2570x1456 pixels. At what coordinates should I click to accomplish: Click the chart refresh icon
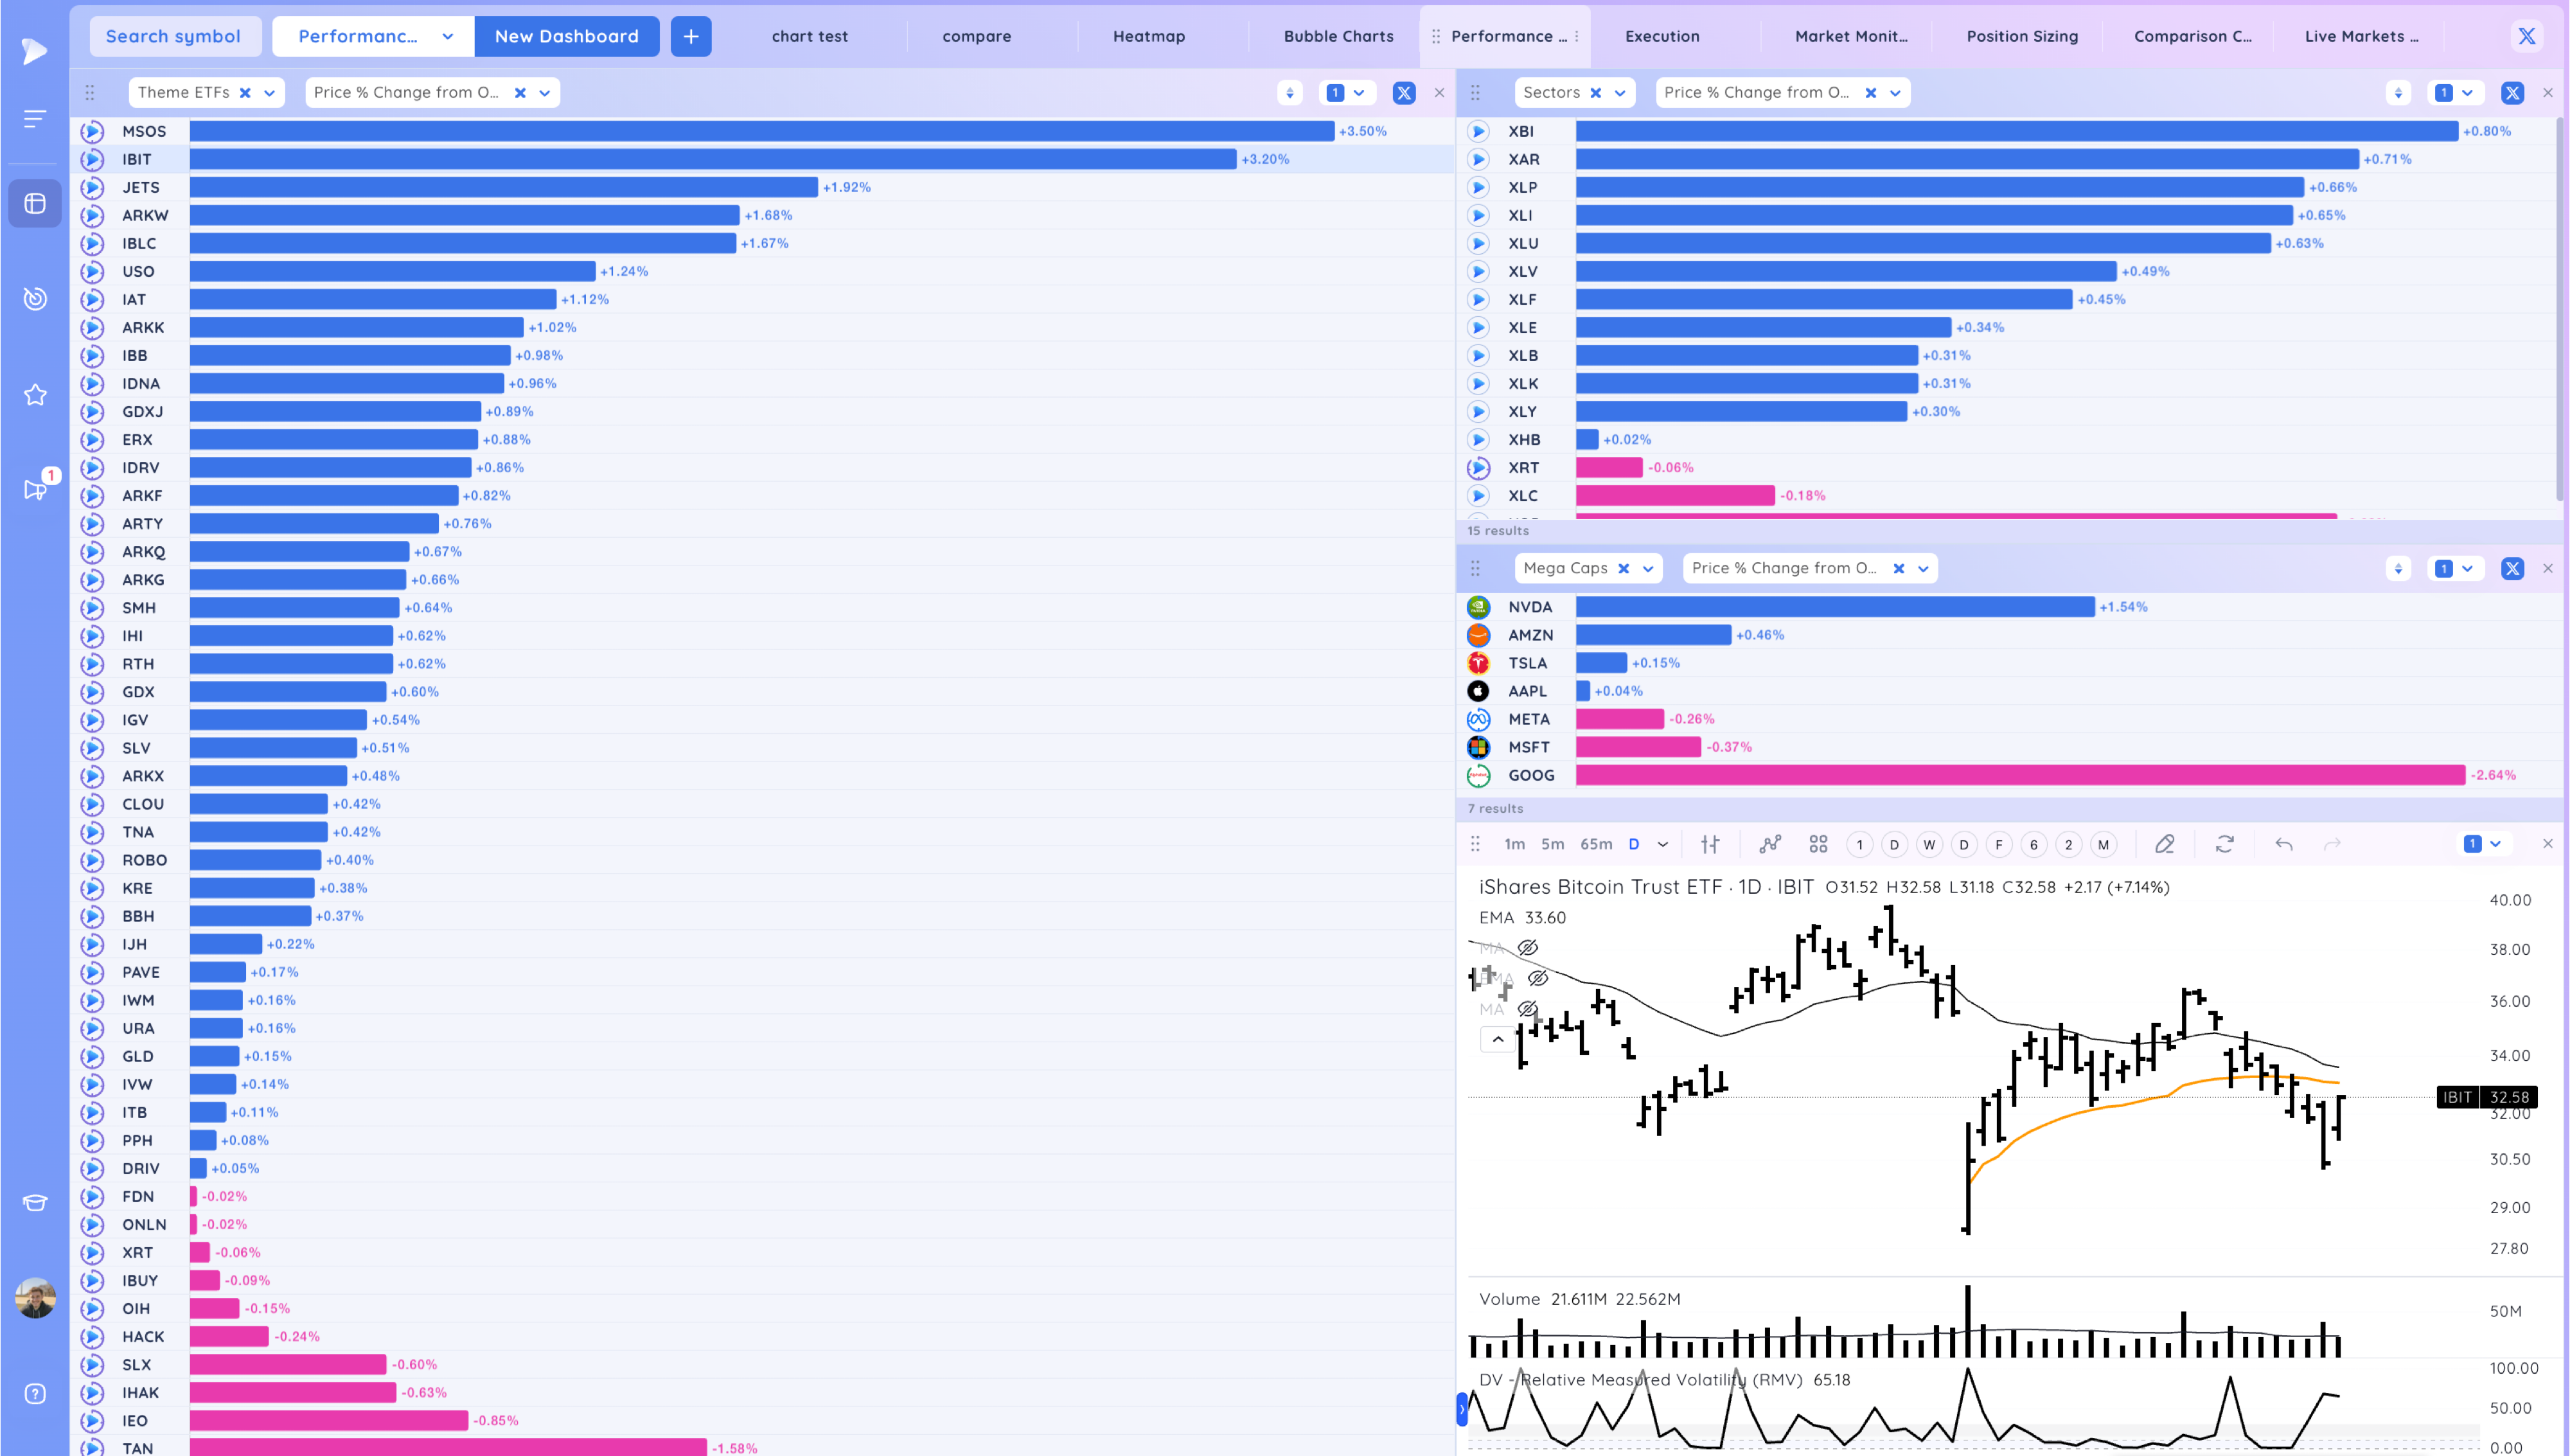[2224, 844]
